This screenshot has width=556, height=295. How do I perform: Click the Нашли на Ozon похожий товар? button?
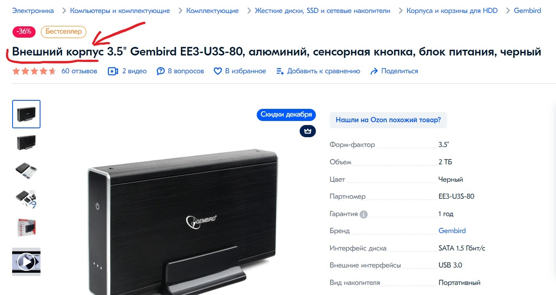click(388, 120)
